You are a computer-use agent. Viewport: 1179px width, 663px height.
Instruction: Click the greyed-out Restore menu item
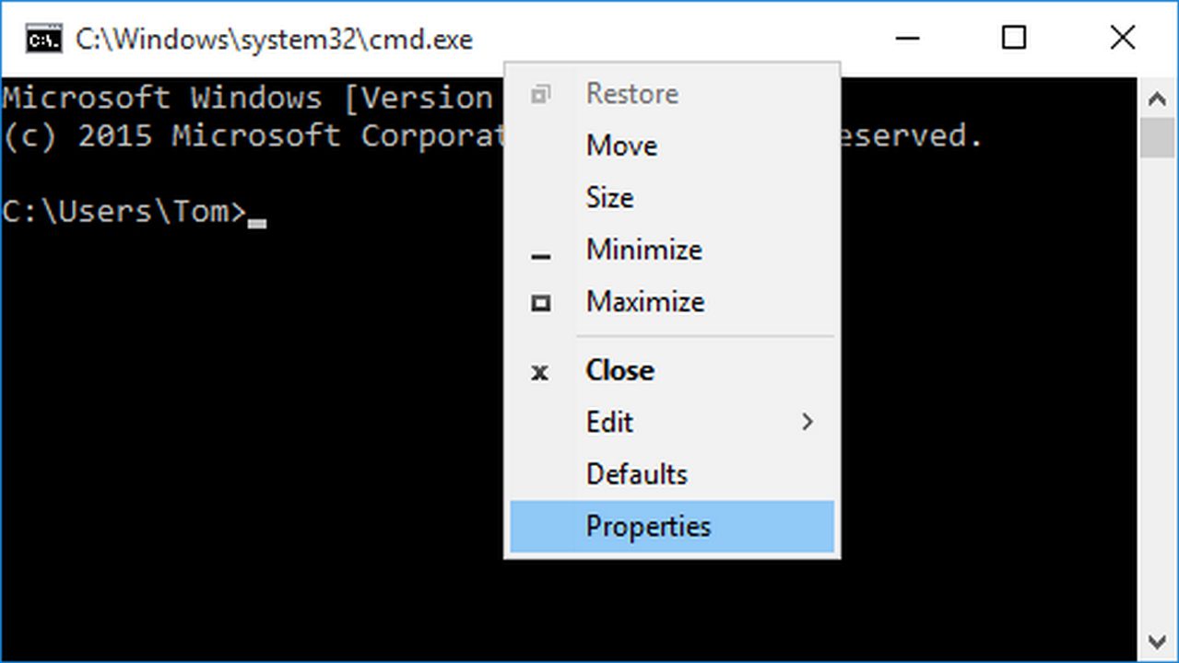pos(632,94)
